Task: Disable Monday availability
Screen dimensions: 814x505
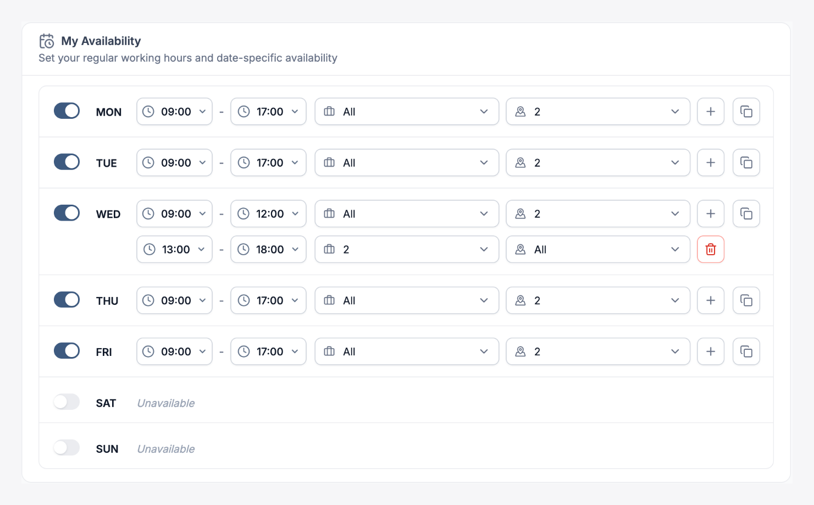Action: (x=67, y=111)
